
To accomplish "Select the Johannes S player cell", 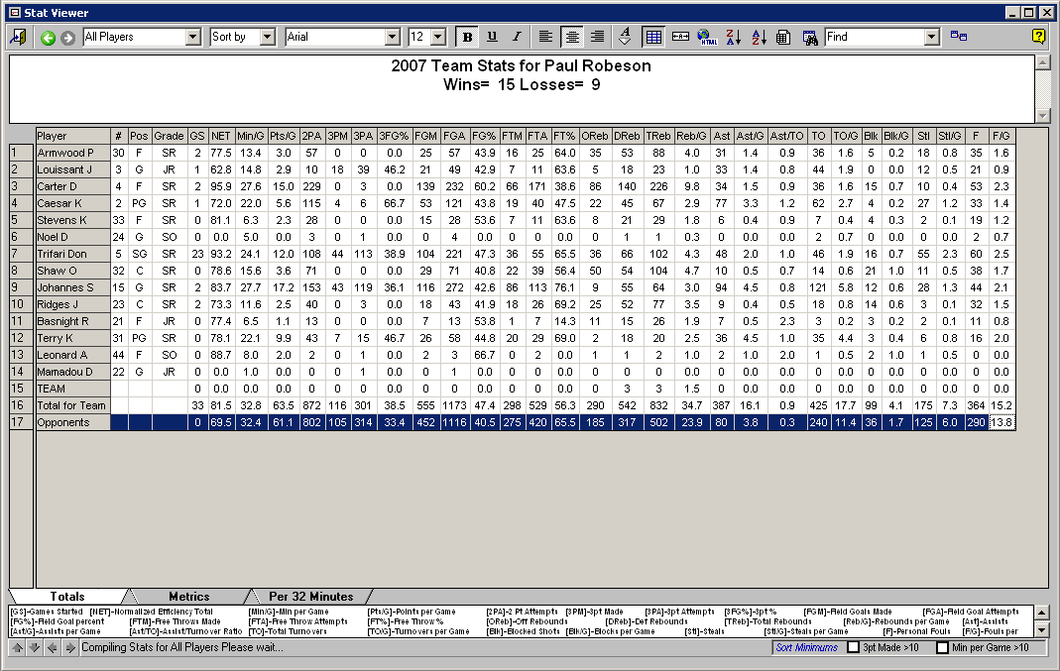I will (x=73, y=287).
